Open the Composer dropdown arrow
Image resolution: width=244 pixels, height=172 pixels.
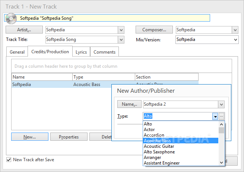(x=235, y=30)
